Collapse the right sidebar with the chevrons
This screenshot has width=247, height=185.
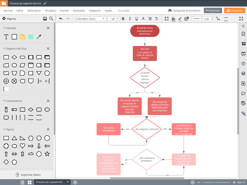[243, 26]
